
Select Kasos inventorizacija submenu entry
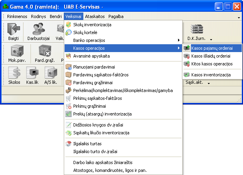tap(212, 75)
